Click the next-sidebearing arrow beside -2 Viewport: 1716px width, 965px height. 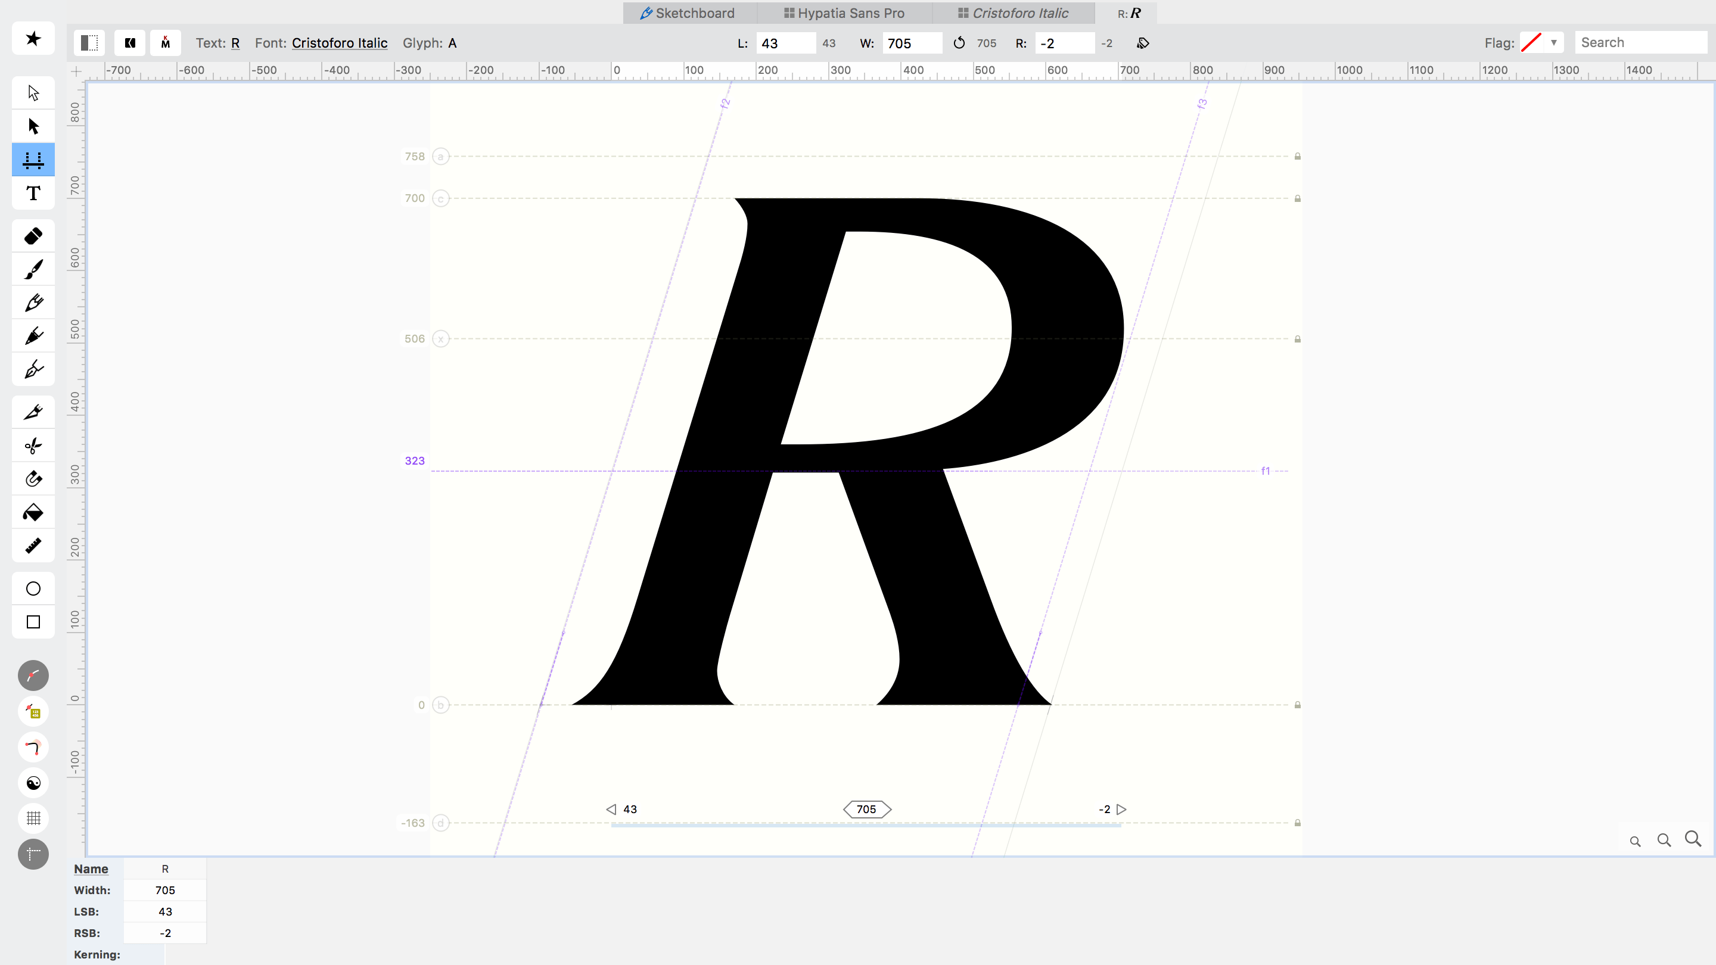1122,809
